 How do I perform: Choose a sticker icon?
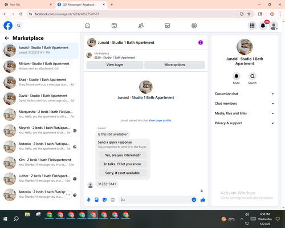tap(104, 199)
